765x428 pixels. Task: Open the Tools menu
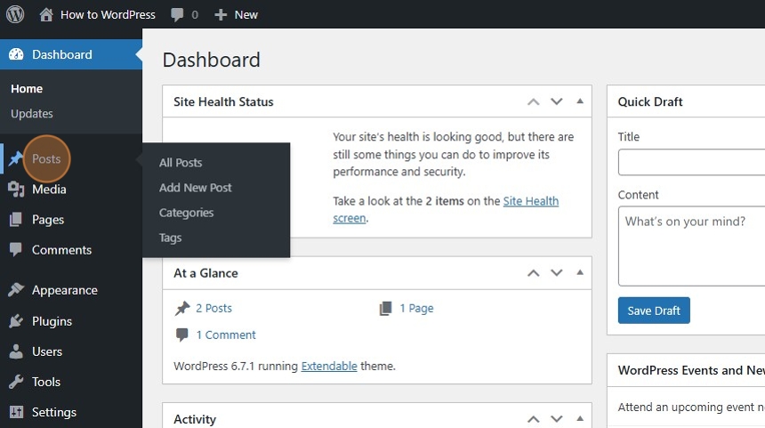click(x=46, y=382)
